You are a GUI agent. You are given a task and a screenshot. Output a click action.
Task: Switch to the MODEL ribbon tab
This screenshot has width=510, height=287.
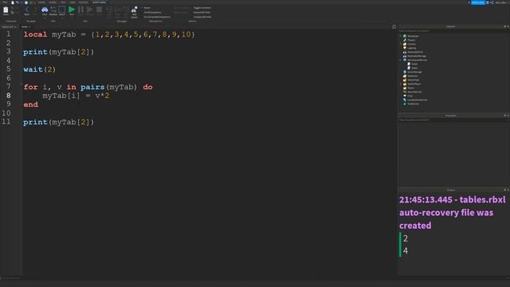coord(53,2)
